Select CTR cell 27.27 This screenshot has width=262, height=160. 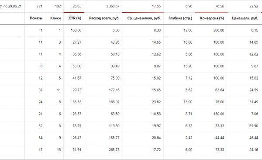tap(77, 42)
